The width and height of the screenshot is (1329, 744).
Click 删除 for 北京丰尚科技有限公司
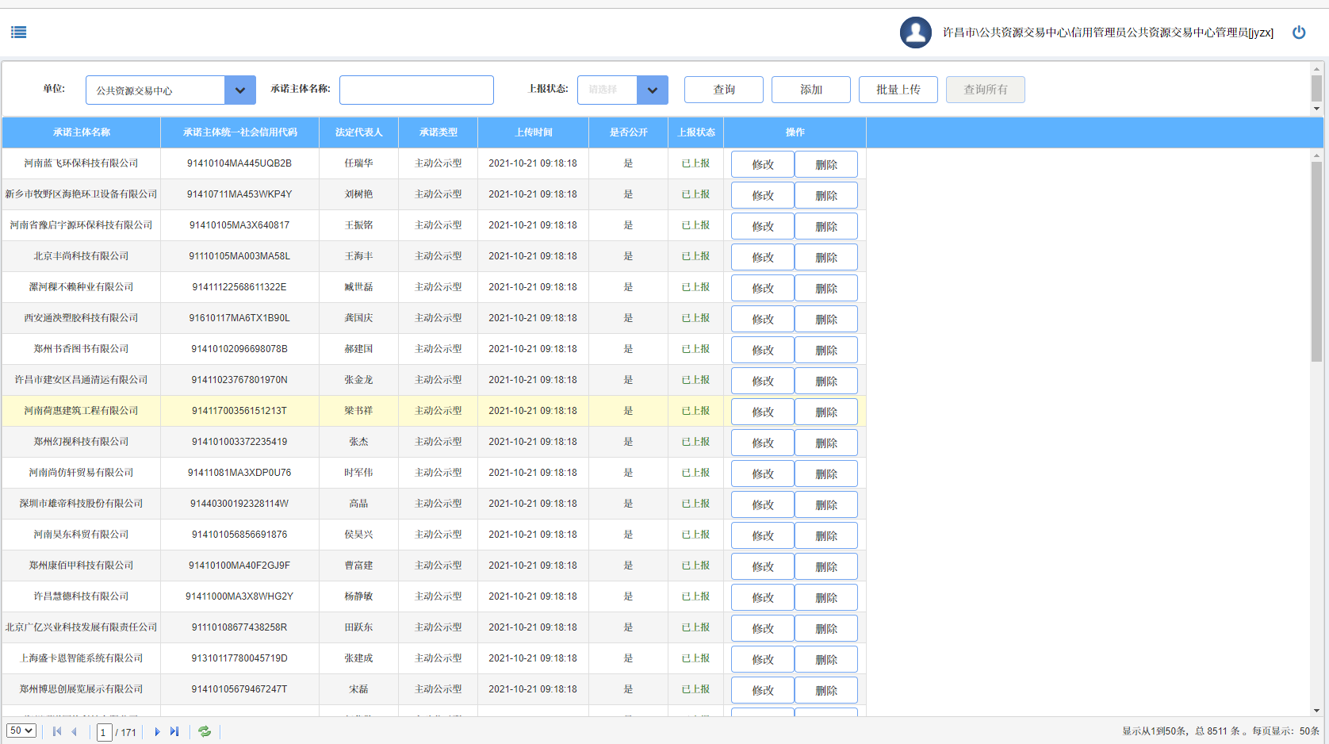[826, 257]
